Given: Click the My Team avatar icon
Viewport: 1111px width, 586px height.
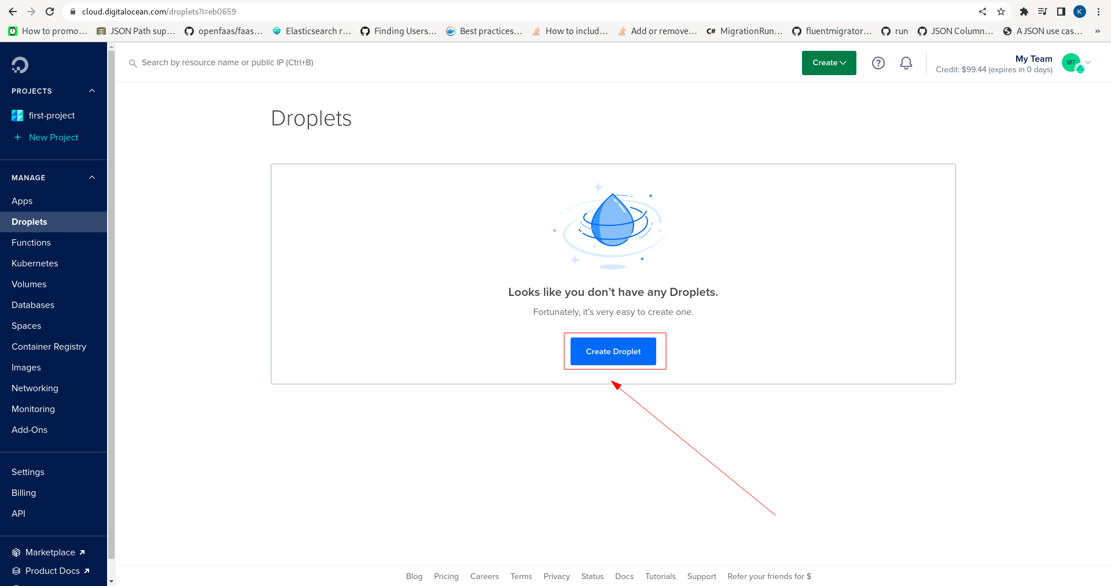Looking at the screenshot, I should click(x=1072, y=62).
